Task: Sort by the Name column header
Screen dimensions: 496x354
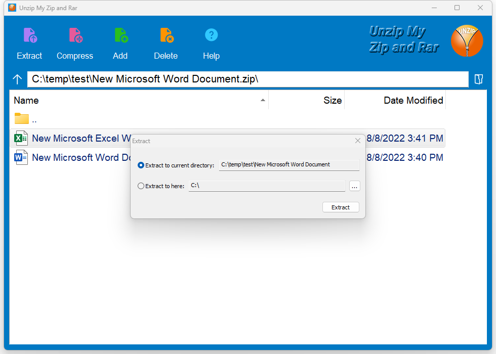Action: pos(139,100)
